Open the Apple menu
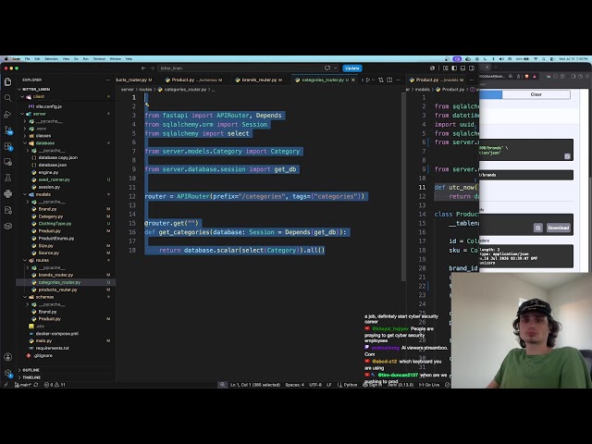The height and width of the screenshot is (444, 592). 6,59
